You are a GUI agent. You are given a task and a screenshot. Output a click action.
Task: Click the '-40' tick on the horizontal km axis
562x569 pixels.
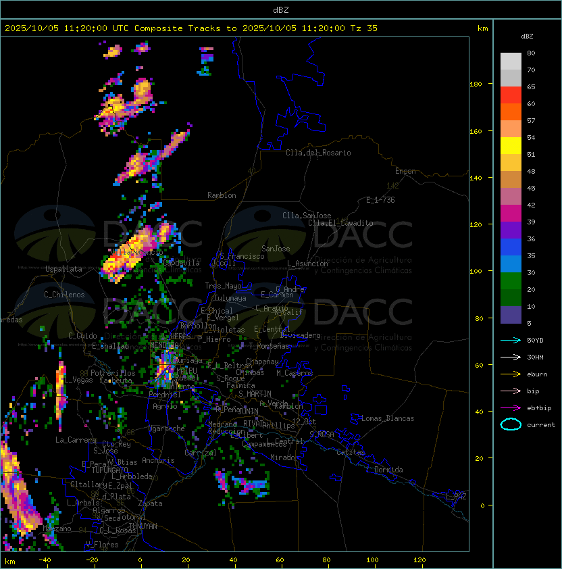point(45,560)
